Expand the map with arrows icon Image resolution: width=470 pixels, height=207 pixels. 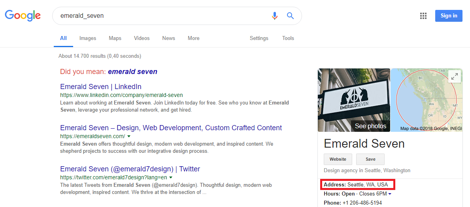(455, 76)
